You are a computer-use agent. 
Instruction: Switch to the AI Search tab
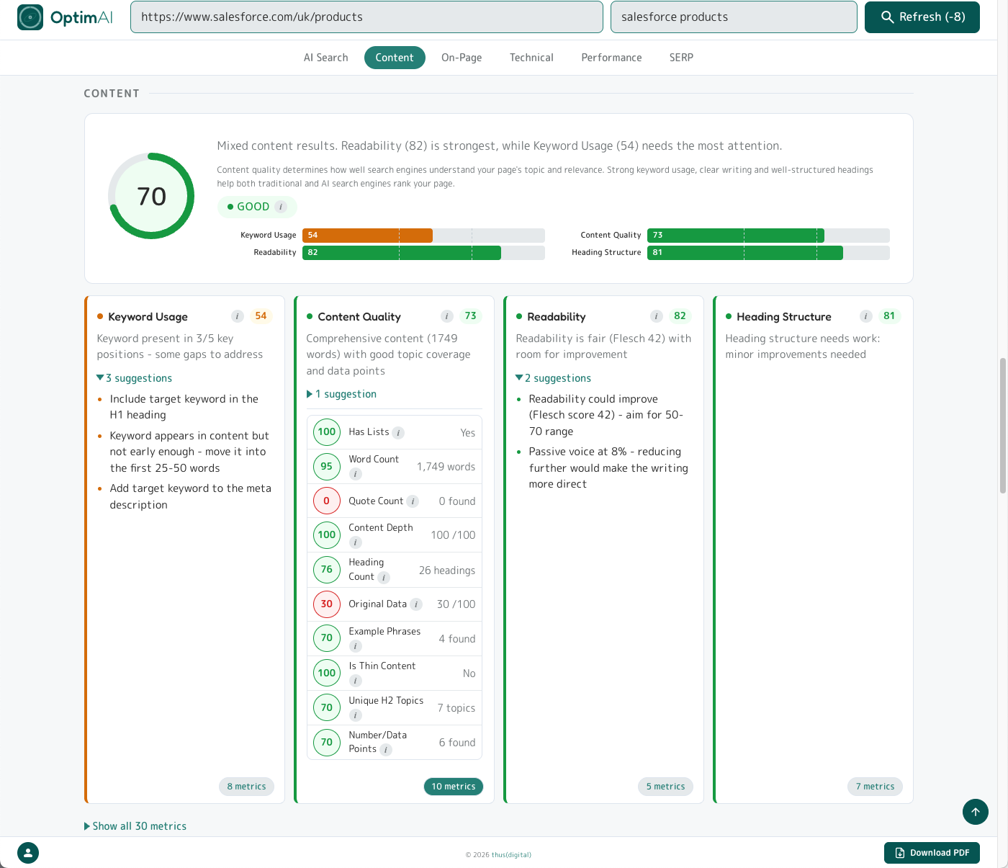click(x=325, y=58)
